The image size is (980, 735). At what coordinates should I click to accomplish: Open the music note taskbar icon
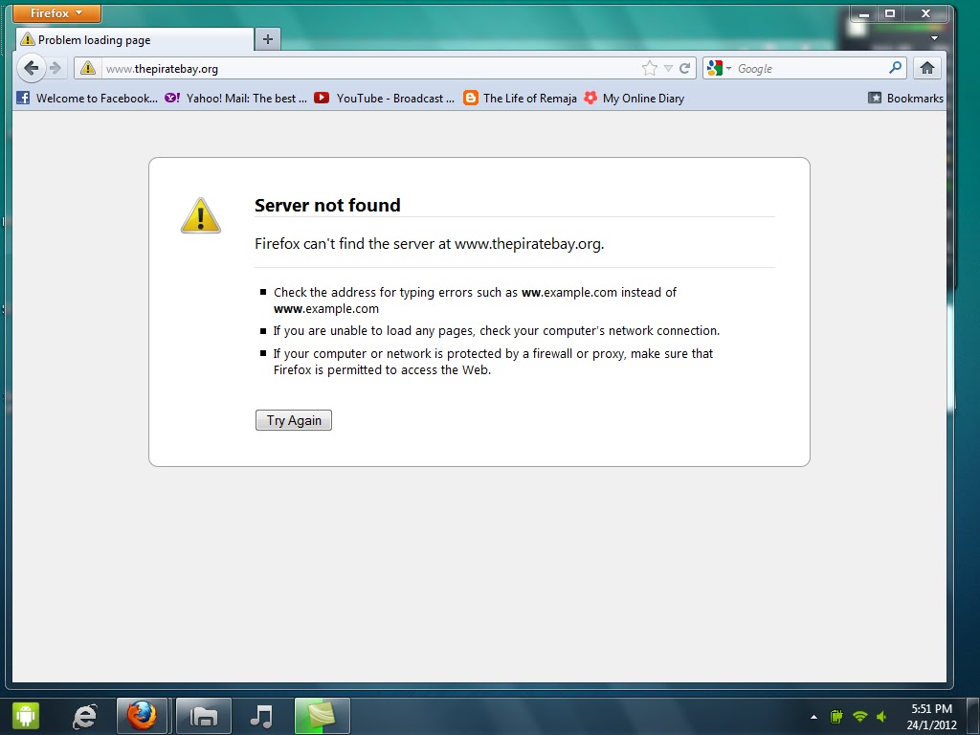261,716
